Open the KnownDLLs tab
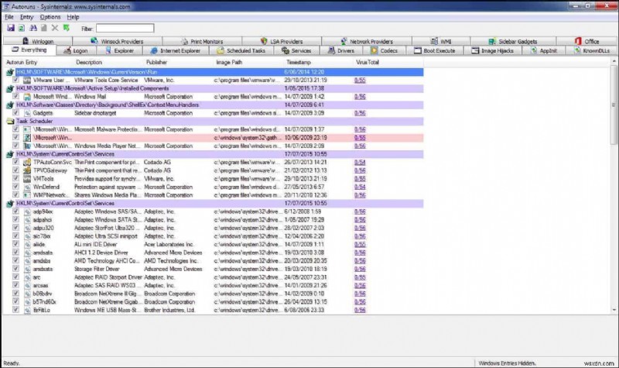 [591, 50]
